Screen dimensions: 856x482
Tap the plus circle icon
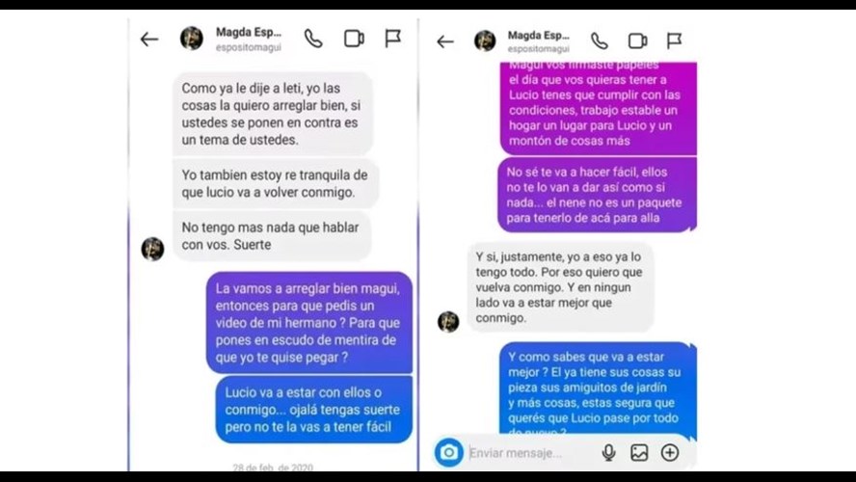coord(670,452)
